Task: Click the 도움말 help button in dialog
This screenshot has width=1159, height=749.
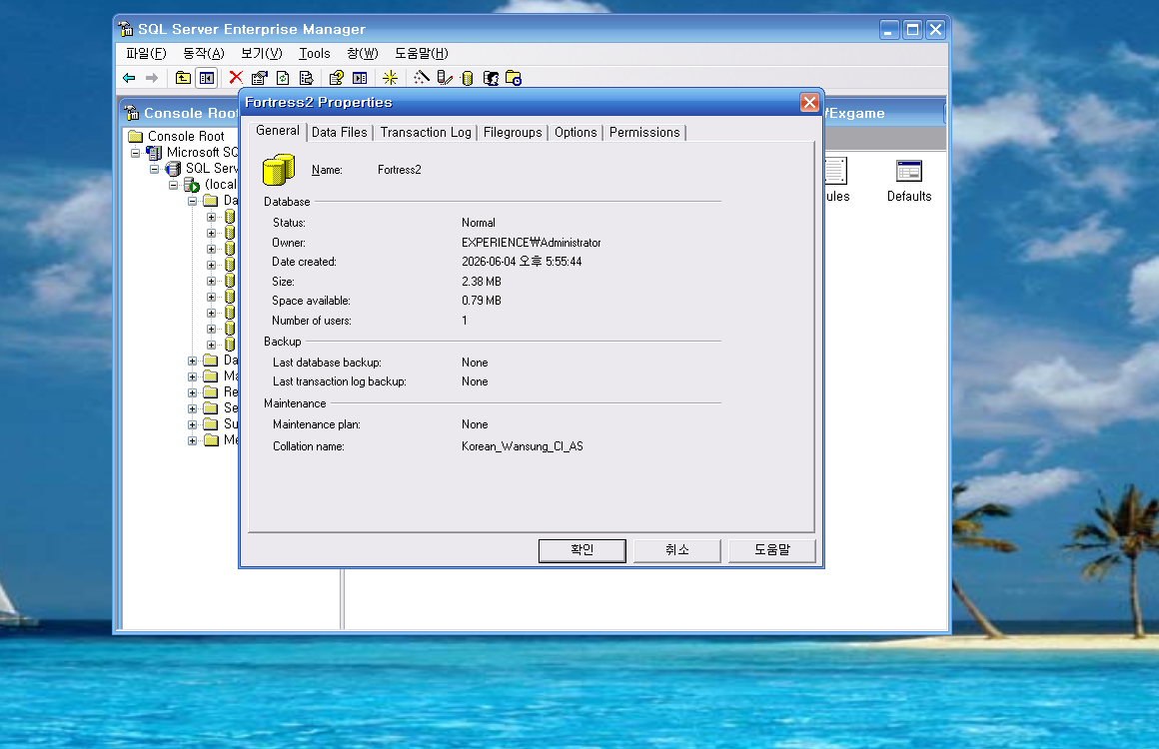Action: [x=771, y=550]
